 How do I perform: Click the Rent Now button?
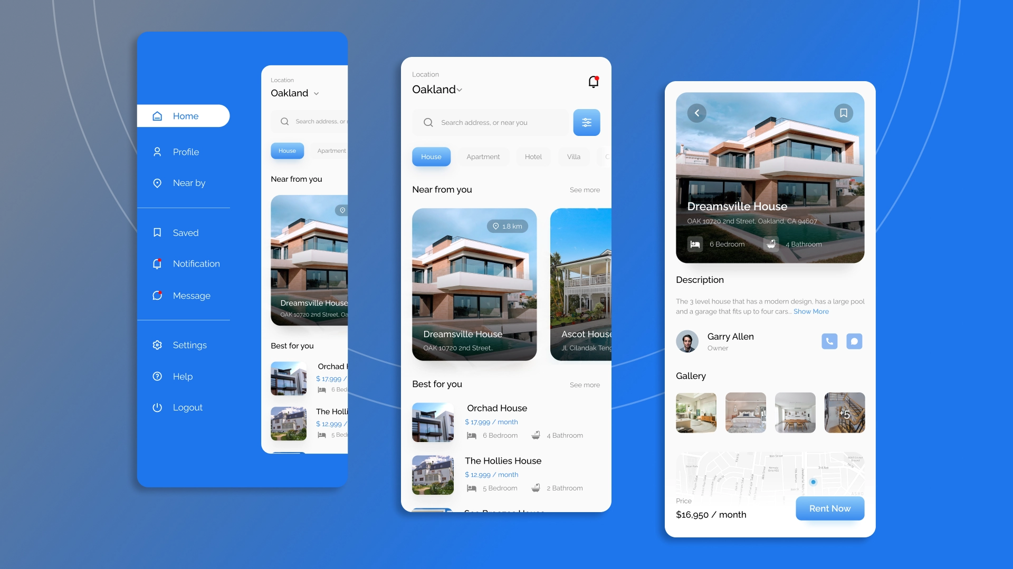pyautogui.click(x=829, y=508)
